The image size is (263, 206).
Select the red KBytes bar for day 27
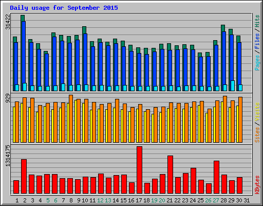click(x=216, y=177)
